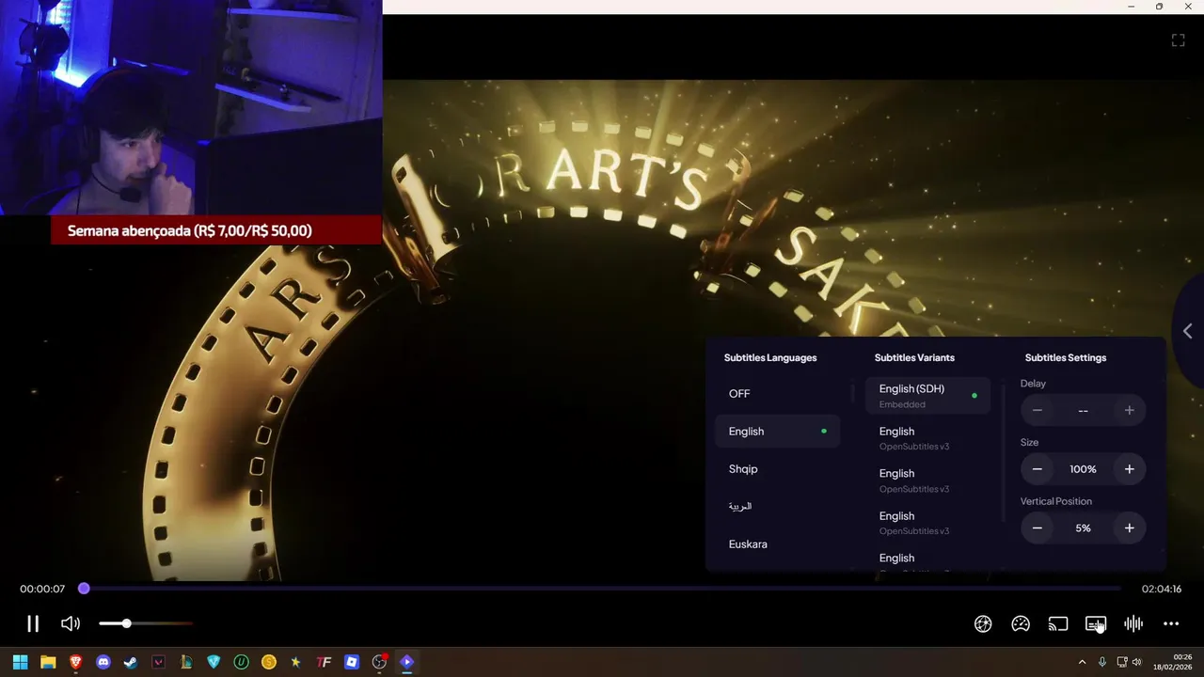
Task: Open File Explorer from taskbar
Action: tap(48, 662)
